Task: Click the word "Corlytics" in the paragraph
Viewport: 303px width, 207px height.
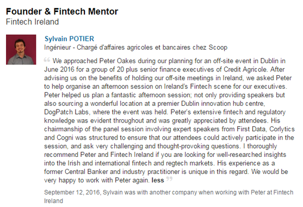Action: pyautogui.click(x=282, y=129)
